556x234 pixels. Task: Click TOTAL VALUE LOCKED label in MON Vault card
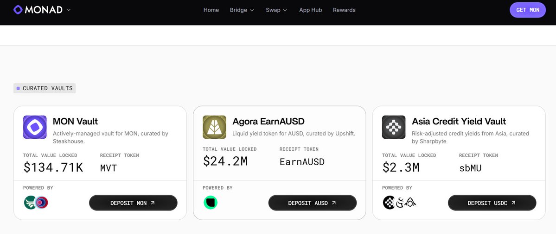(50, 155)
